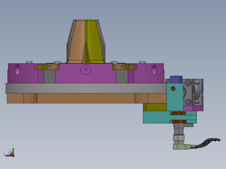Click the red origin ball of the triad

[x=13, y=156]
